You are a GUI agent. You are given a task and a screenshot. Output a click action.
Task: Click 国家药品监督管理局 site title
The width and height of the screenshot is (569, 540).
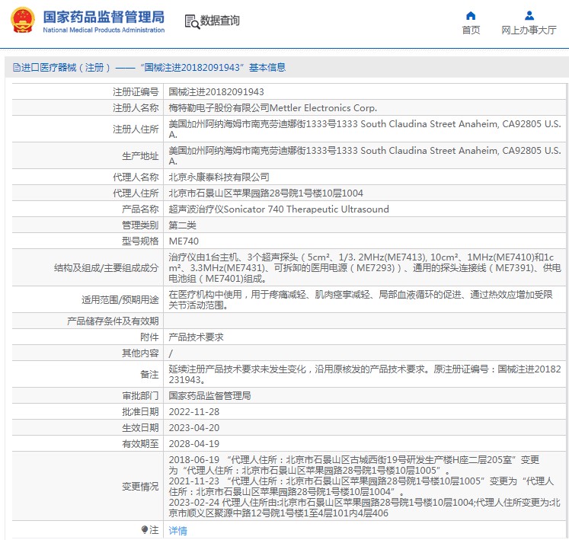point(104,17)
